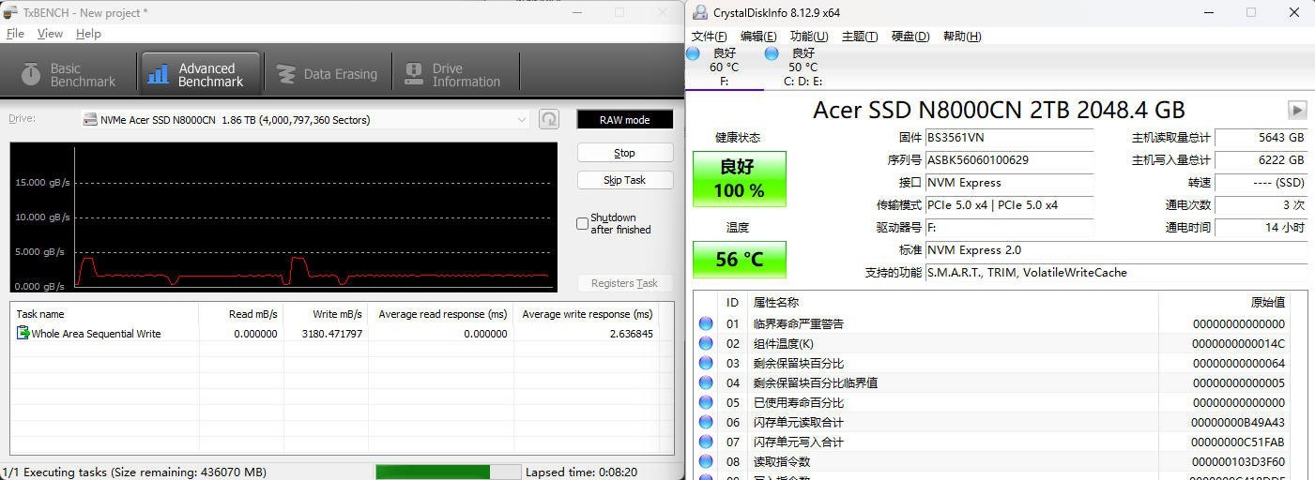Image resolution: width=1315 pixels, height=480 pixels.
Task: Click the refresh drive list icon
Action: tap(549, 119)
